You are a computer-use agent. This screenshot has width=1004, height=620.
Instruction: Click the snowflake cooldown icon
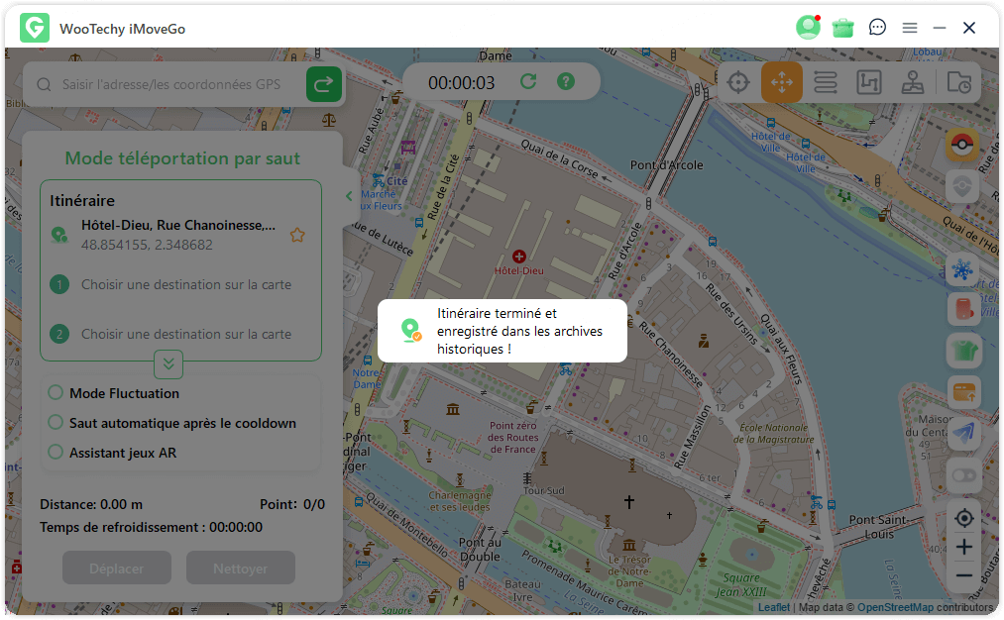[x=963, y=269]
